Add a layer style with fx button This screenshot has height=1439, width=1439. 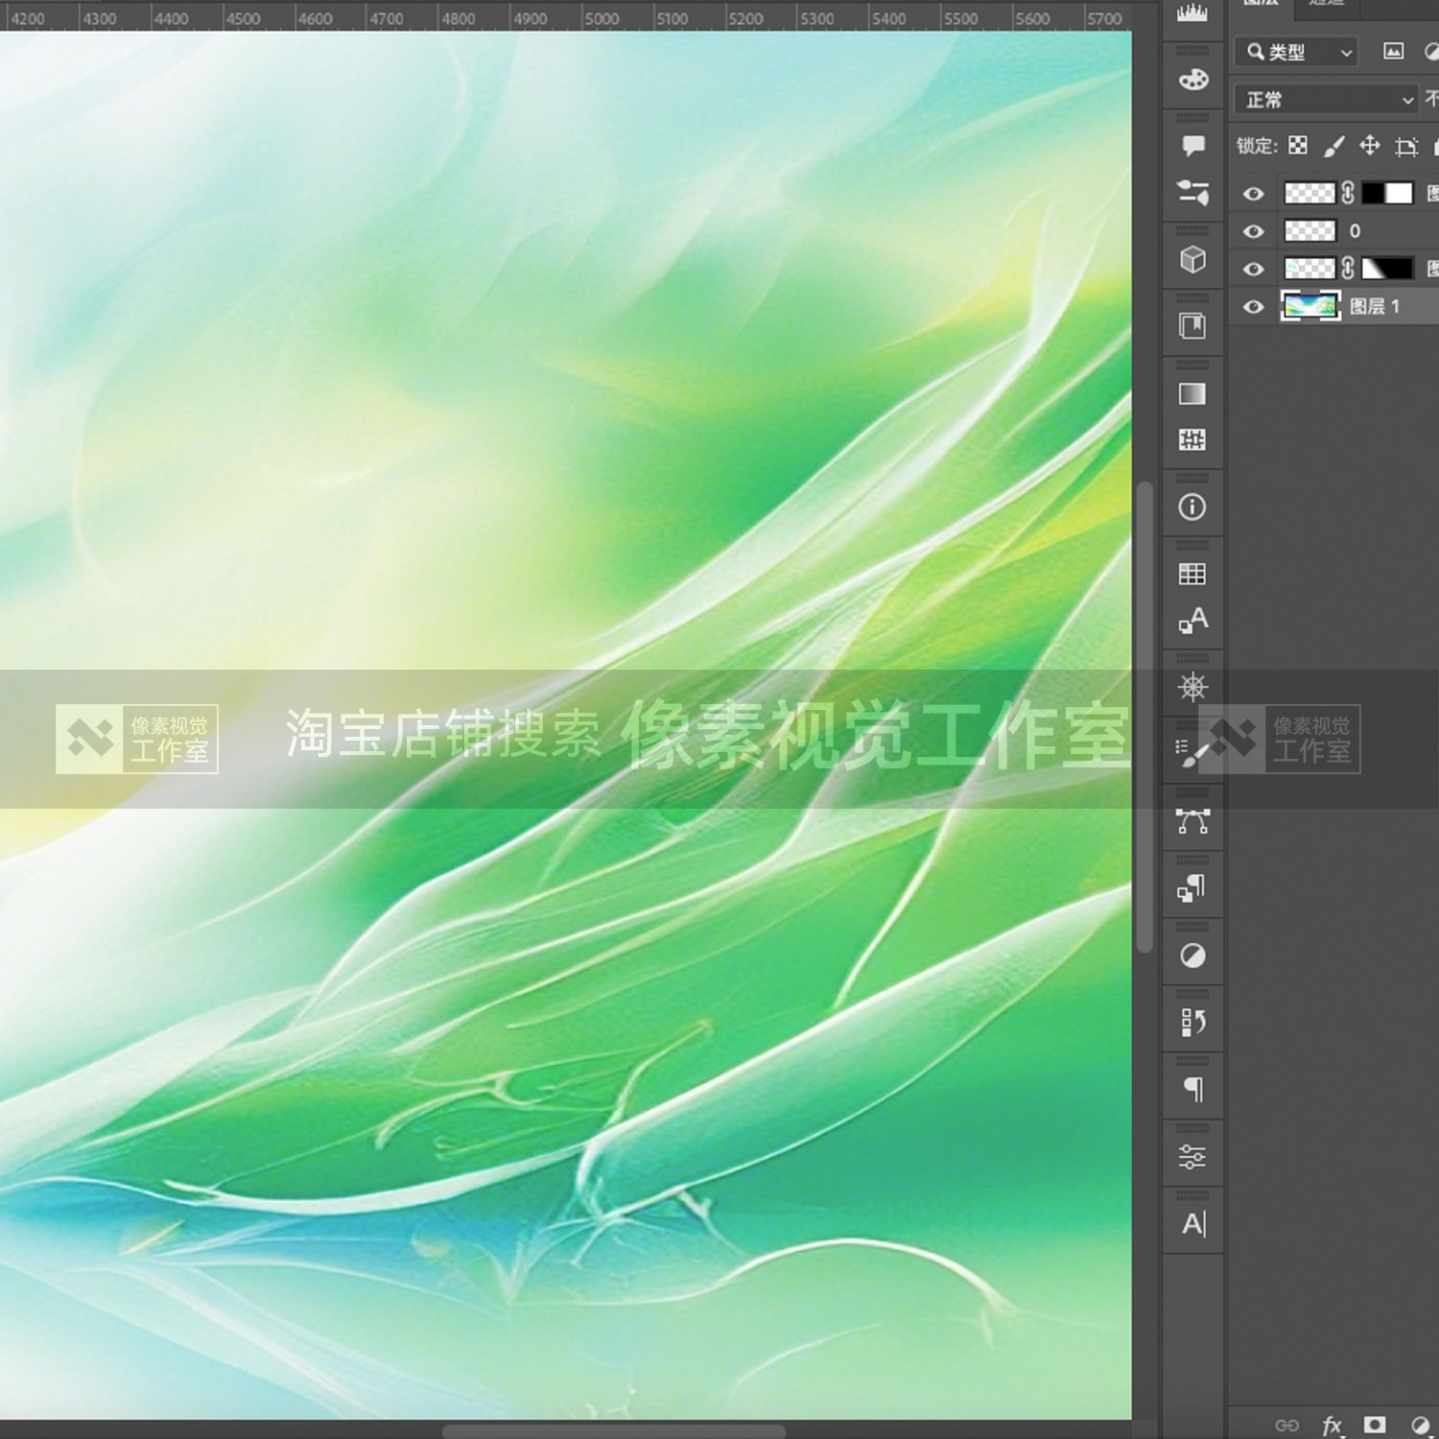coord(1332,1425)
